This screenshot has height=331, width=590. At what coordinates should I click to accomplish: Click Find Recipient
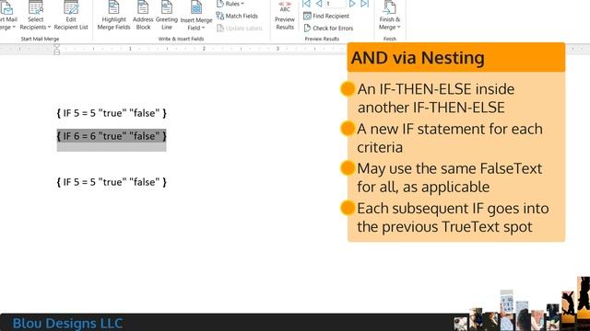point(326,16)
